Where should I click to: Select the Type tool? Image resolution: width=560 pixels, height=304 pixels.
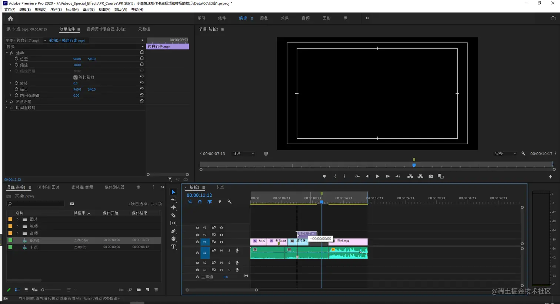point(173,247)
